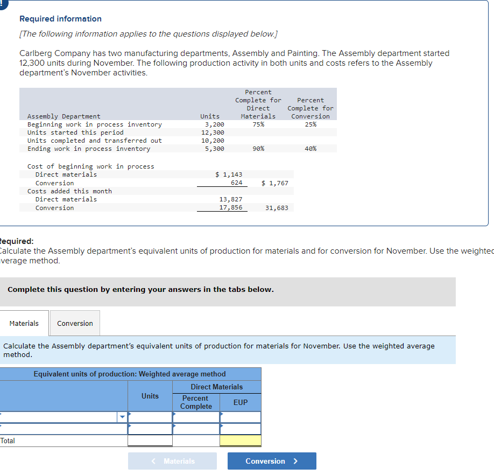Click the first row Units input cell
Image resolution: width=494 pixels, height=475 pixels.
point(151,417)
